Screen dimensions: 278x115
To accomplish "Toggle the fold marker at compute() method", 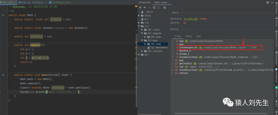I will point(7,45).
